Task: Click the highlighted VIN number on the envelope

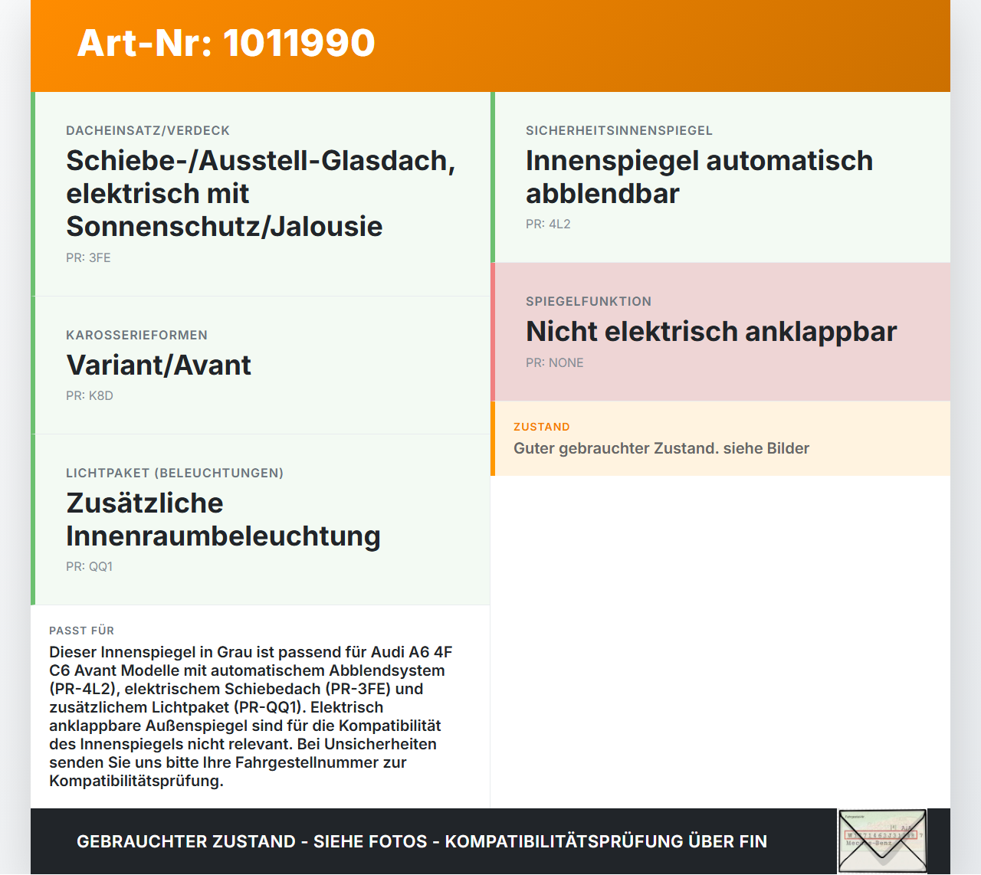Action: pyautogui.click(x=883, y=834)
